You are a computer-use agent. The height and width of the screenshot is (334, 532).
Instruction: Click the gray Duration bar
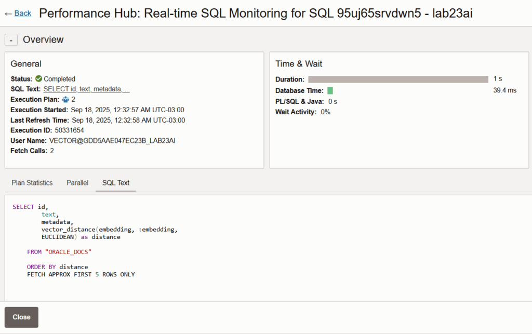(x=398, y=79)
